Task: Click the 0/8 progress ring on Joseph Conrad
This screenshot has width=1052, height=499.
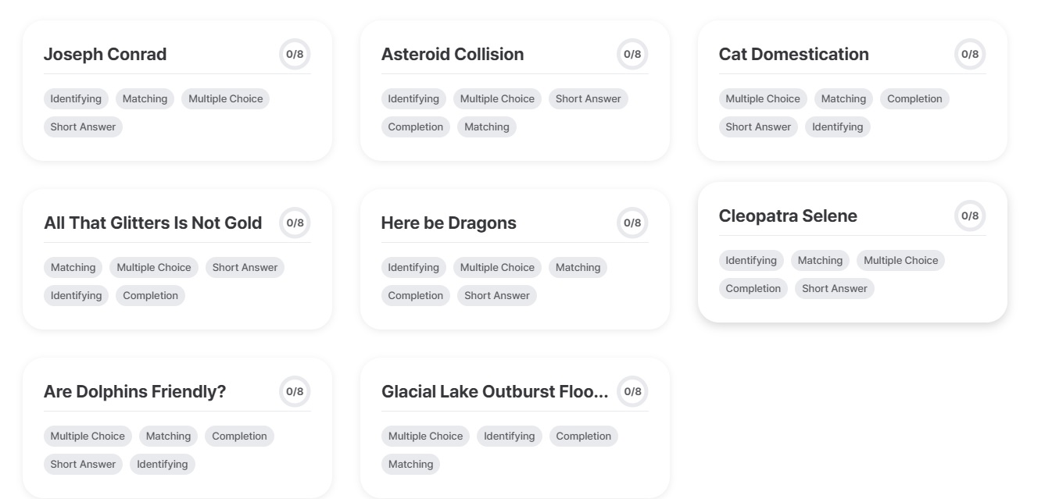Action: (295, 54)
